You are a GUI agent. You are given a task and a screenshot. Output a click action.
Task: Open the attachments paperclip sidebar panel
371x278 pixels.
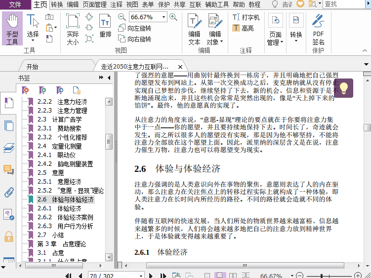click(x=9, y=192)
